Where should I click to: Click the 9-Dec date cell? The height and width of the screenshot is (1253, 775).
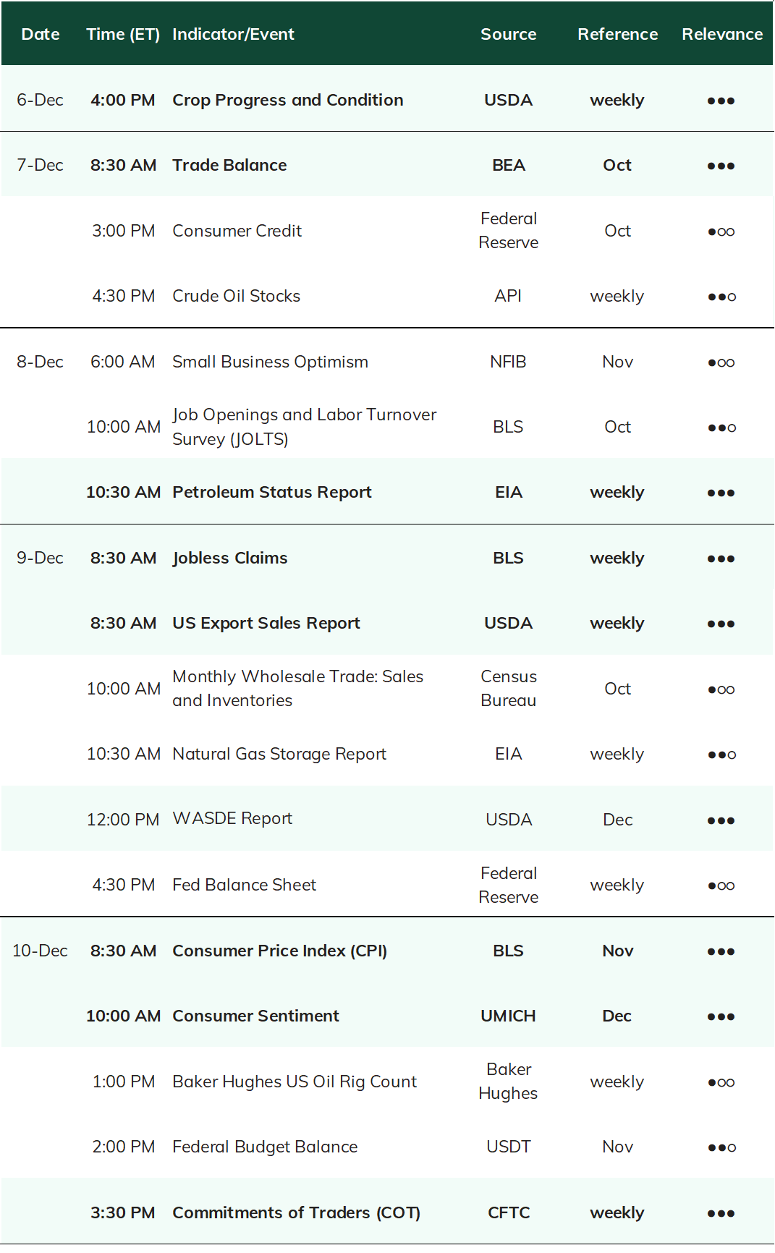point(40,558)
